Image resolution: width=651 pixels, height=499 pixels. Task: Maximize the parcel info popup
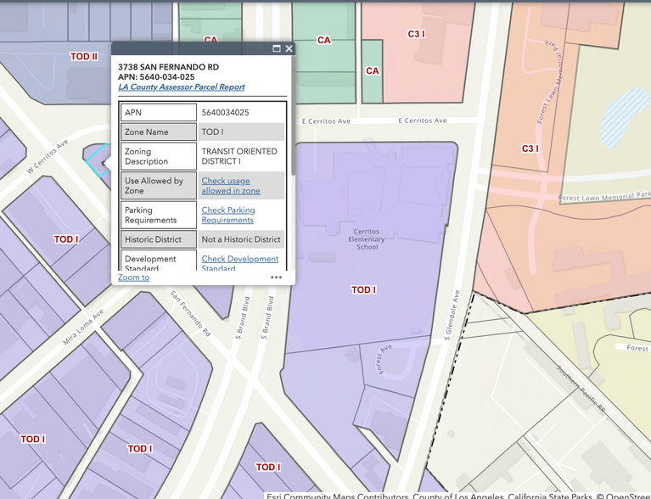[277, 48]
